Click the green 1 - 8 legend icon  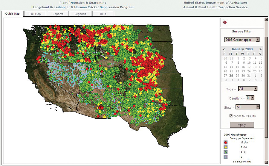(x=226, y=152)
